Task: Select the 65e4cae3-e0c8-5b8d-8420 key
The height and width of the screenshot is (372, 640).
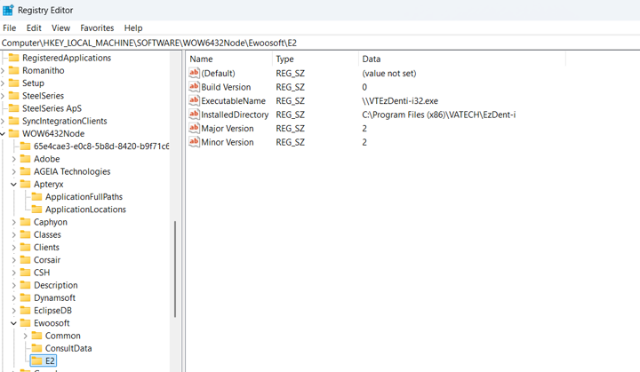Action: (101, 146)
